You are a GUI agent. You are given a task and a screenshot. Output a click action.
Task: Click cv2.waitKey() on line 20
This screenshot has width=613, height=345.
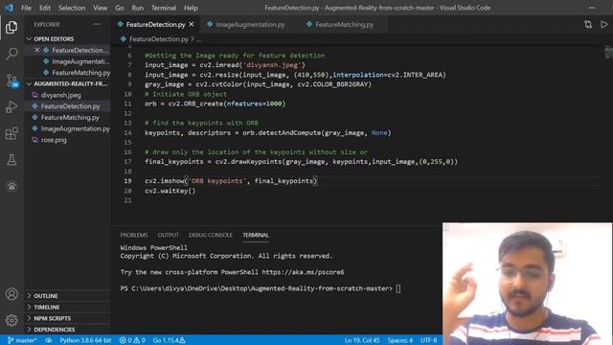[x=170, y=191]
